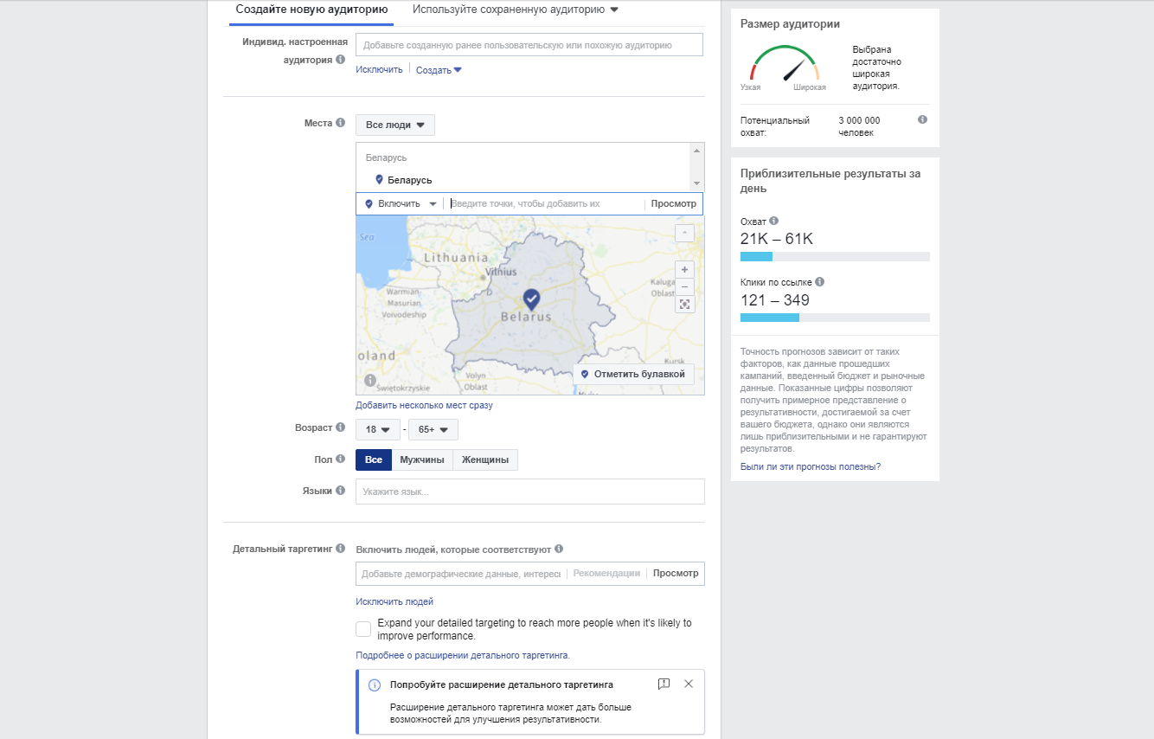
Task: Click Исключить link under custom audience
Action: [379, 69]
